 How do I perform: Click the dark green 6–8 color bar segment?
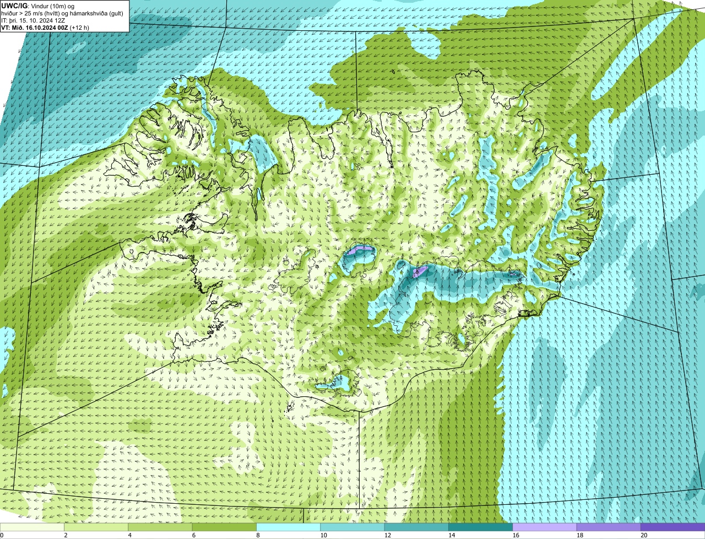coord(224,527)
